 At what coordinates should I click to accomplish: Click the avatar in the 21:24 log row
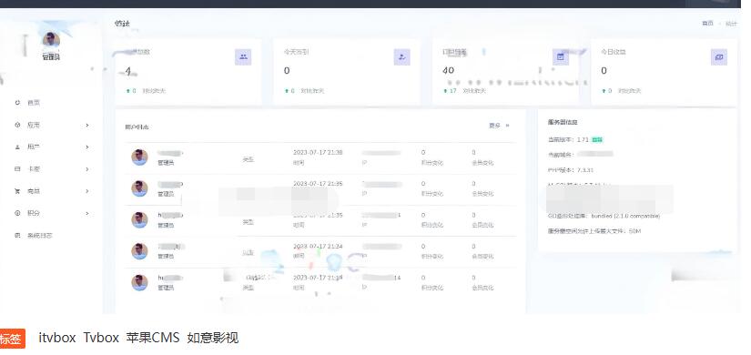coord(139,251)
